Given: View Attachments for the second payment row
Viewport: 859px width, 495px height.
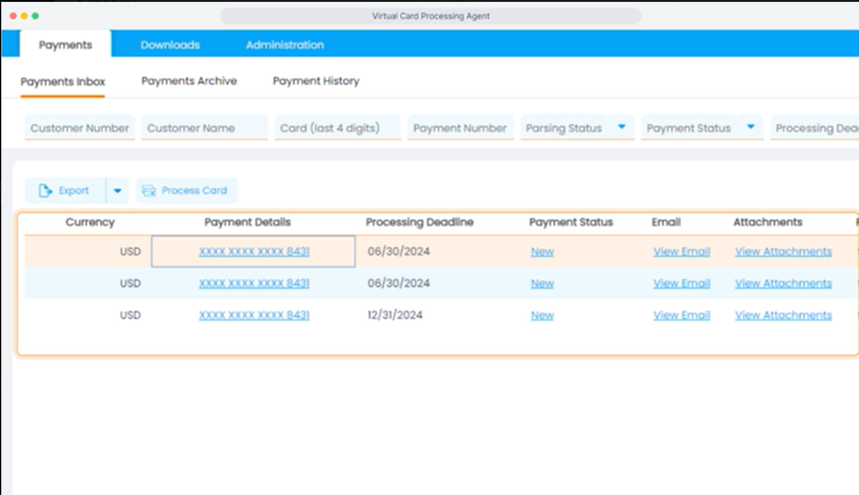Looking at the screenshot, I should pyautogui.click(x=783, y=283).
